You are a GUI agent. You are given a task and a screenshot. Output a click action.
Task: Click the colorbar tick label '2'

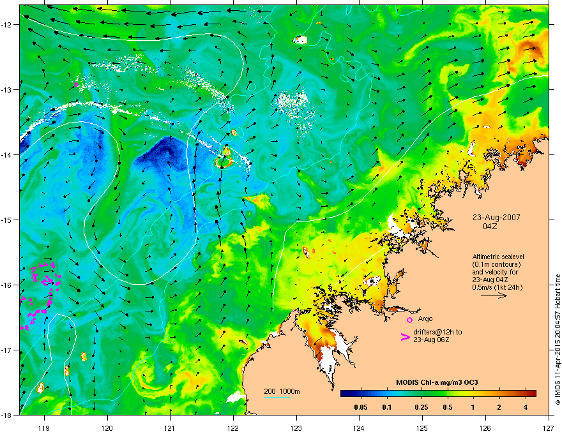[499, 407]
